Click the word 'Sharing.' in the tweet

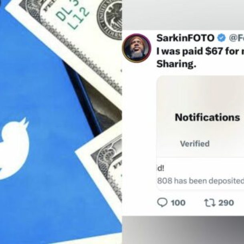click(176, 64)
